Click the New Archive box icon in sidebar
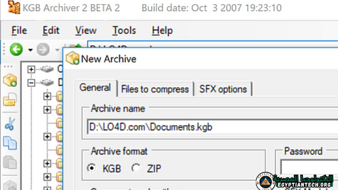The width and height of the screenshot is (338, 190). tap(10, 80)
